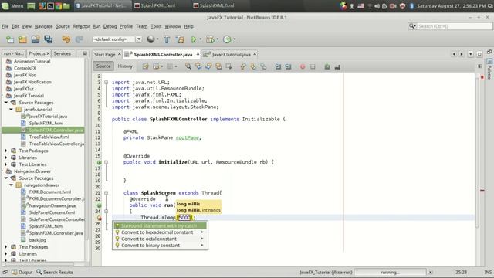Choose Surround Statement with try-catch hint

(x=160, y=225)
